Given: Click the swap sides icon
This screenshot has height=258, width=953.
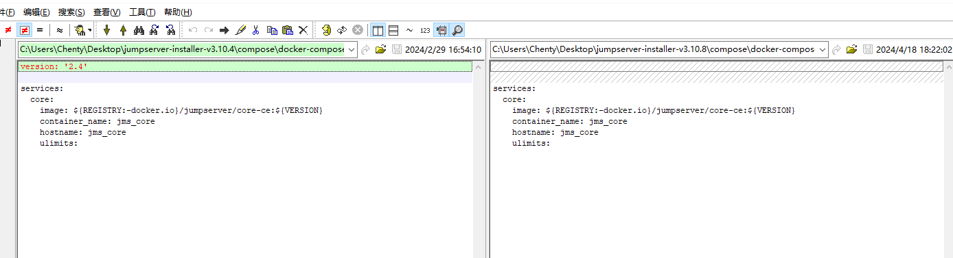Looking at the screenshot, I should tap(326, 30).
